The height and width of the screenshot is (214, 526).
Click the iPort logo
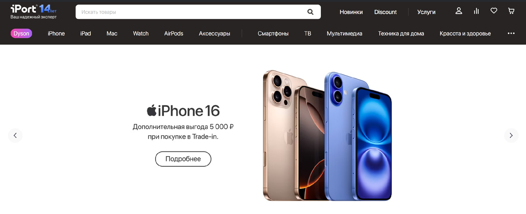pos(34,11)
